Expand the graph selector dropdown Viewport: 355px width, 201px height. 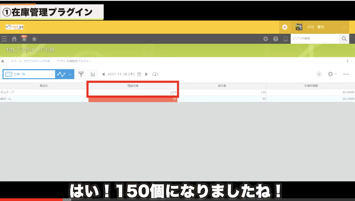pos(65,74)
